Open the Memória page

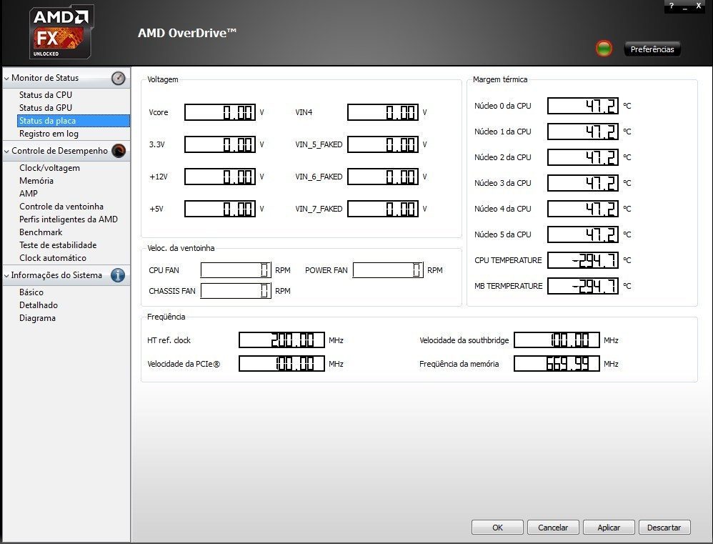[36, 181]
